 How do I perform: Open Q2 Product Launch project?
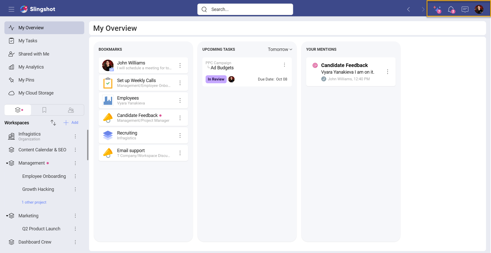[x=41, y=229]
